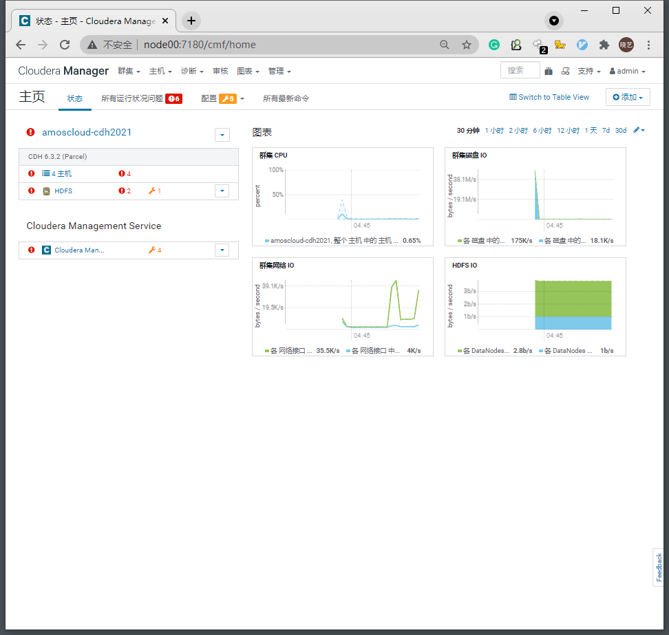Open a new browser tab
This screenshot has width=669, height=635.
point(191,21)
